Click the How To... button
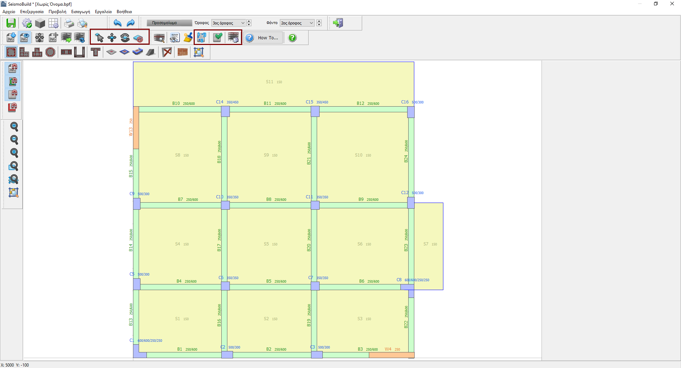Viewport: 681px width, 368px height. [x=263, y=38]
